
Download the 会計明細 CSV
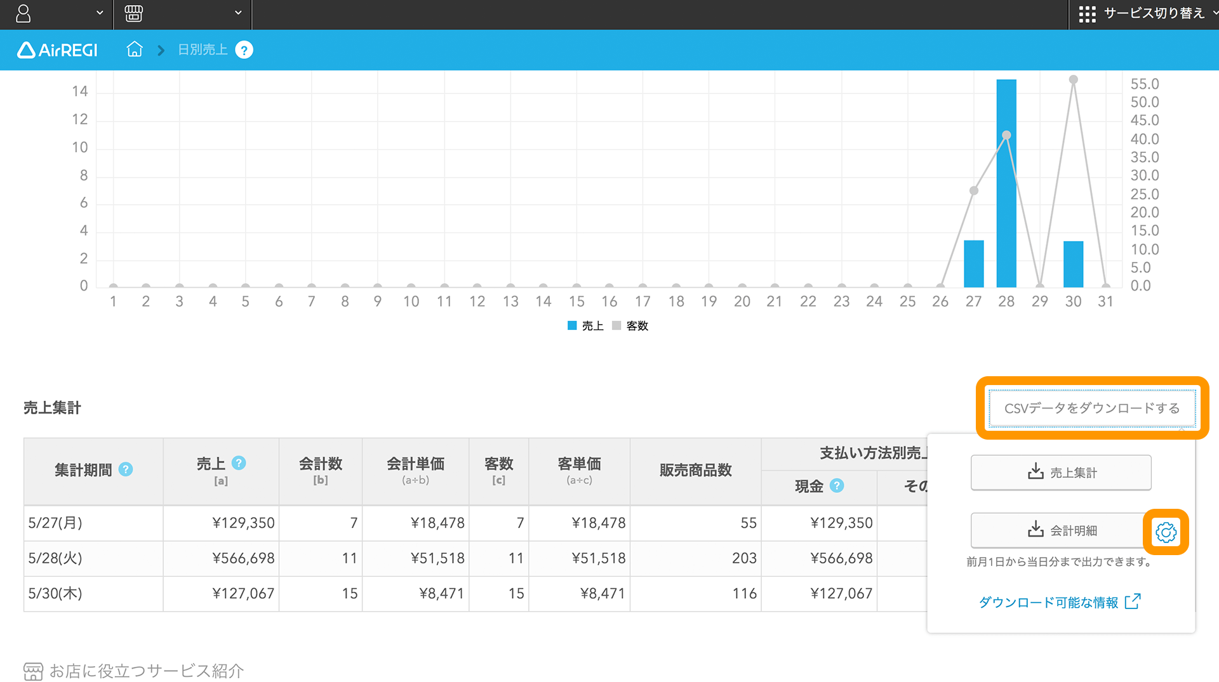pyautogui.click(x=1061, y=530)
